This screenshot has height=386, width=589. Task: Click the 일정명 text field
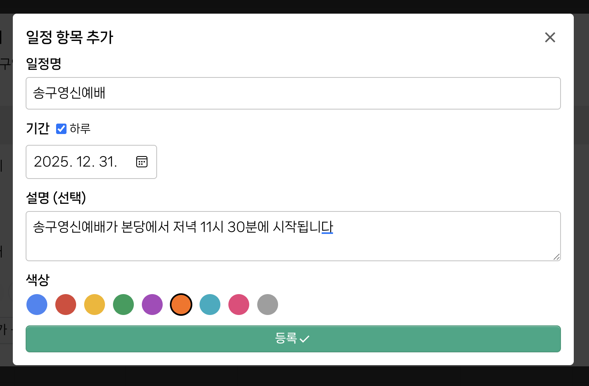point(293,93)
